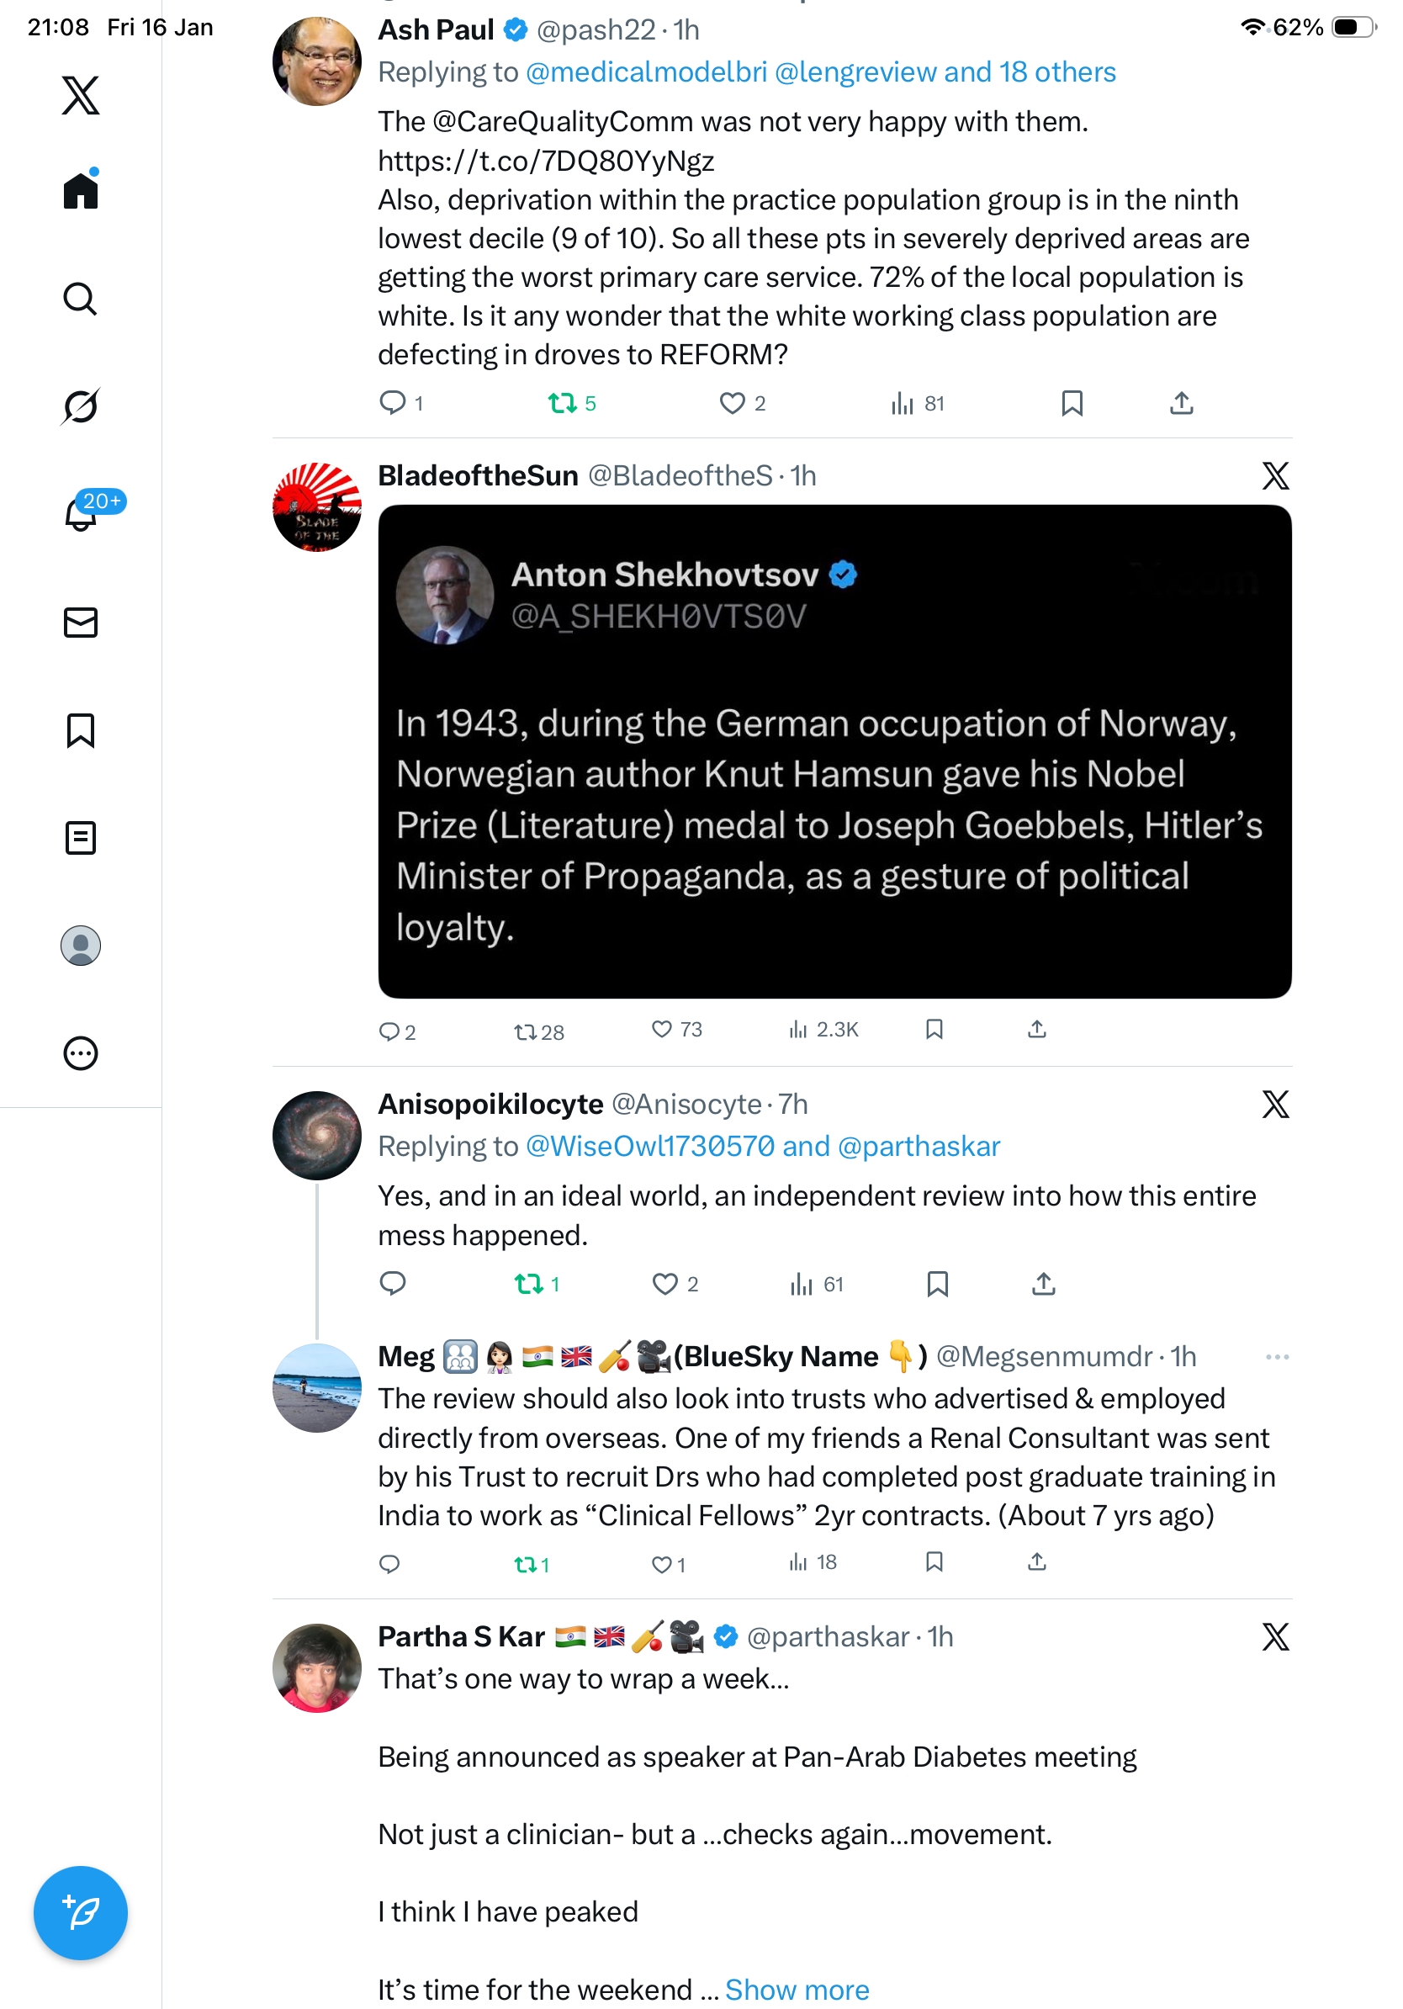Open Profile from the sidebar
The width and height of the screenshot is (1403, 2009).
81,945
